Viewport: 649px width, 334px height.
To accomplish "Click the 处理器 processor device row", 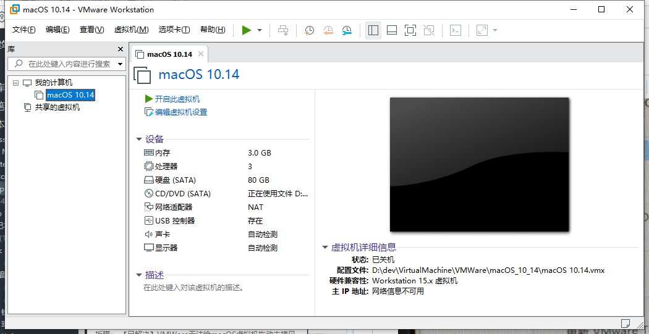I will point(226,167).
